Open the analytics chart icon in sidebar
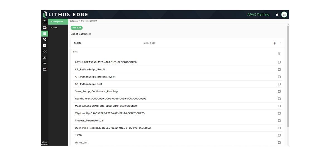 coord(44,45)
